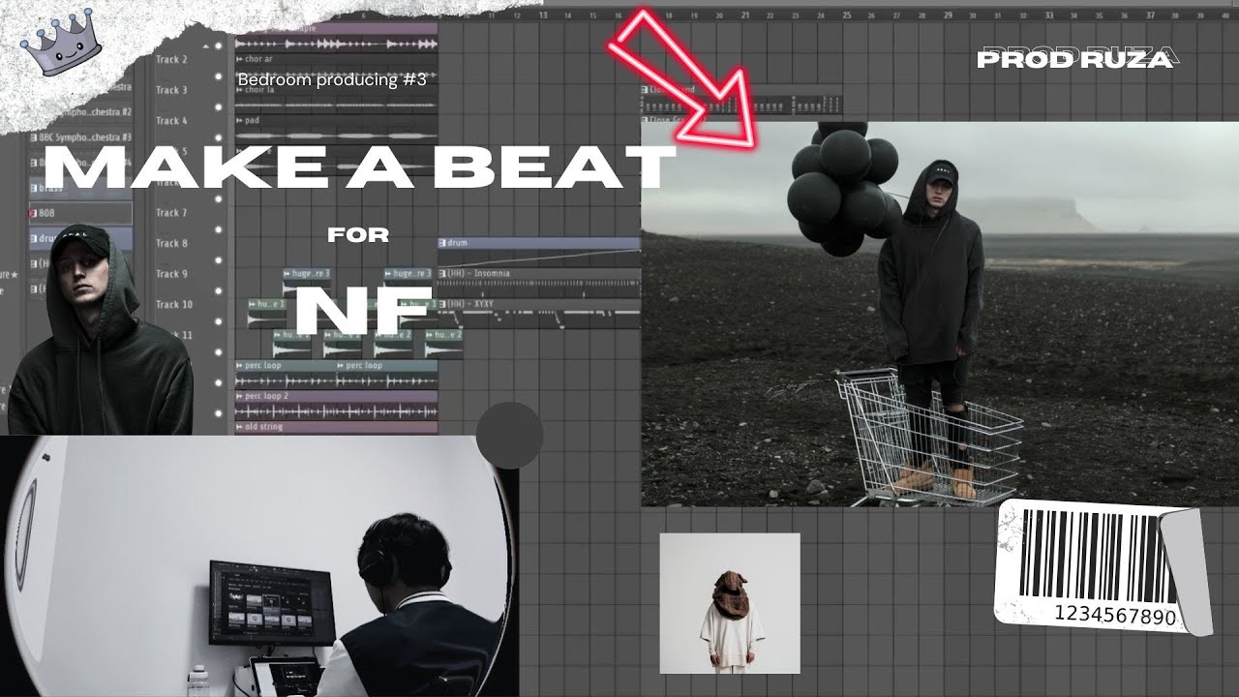Image resolution: width=1239 pixels, height=697 pixels.
Task: Click the pattern icon beside '808'
Action: click(x=34, y=212)
